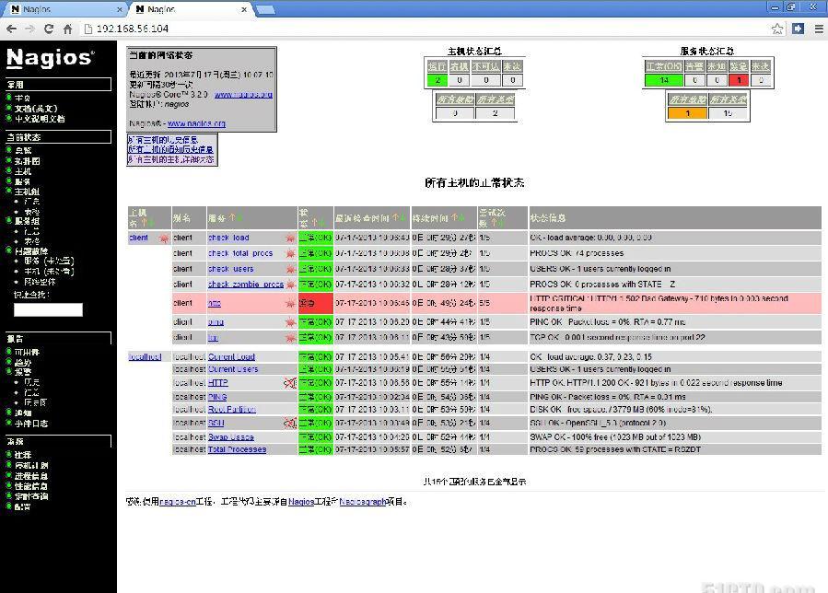Click the red burst icon in check_zombie_procs row

point(290,285)
